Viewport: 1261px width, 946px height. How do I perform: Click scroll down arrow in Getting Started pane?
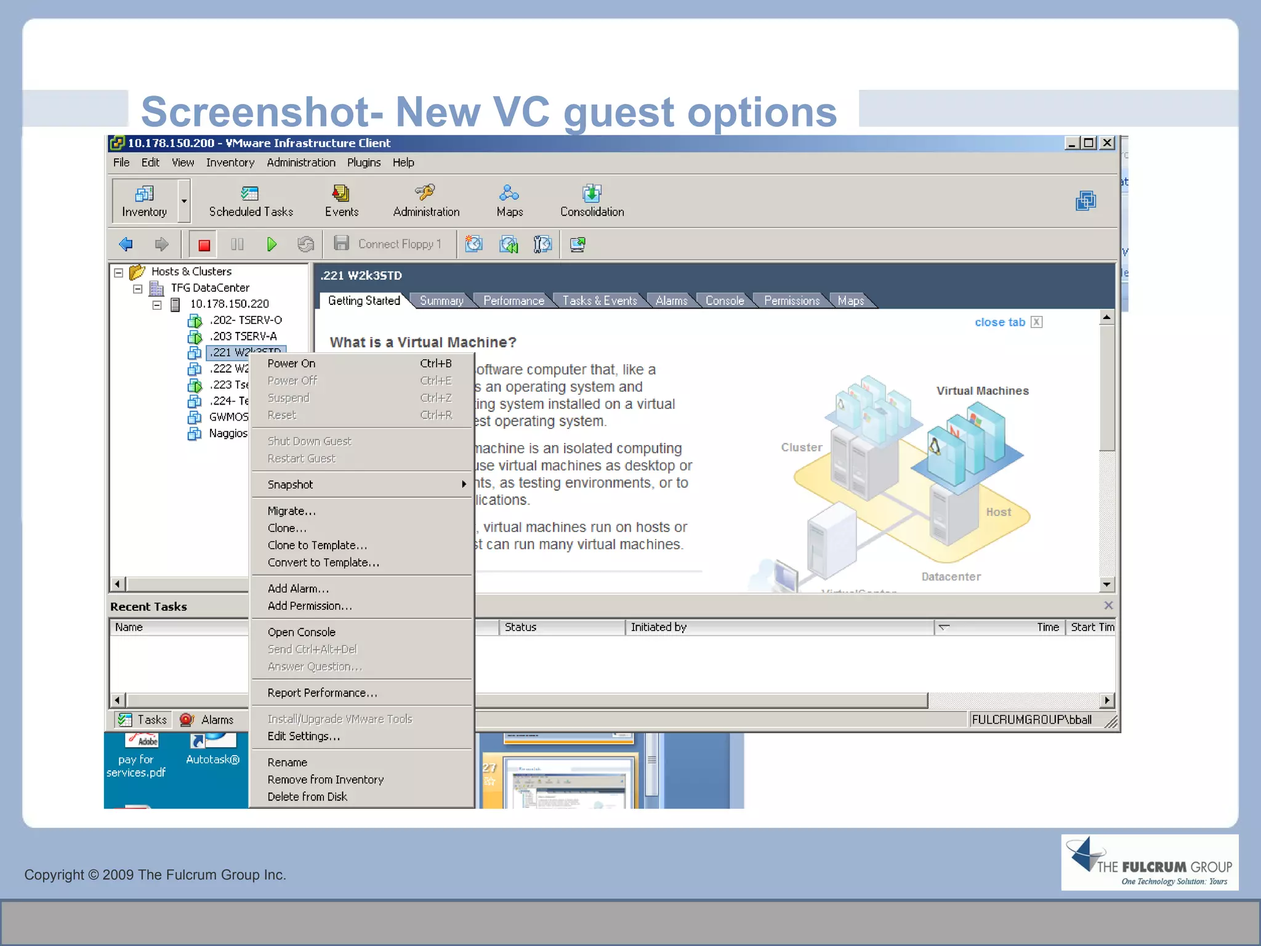tap(1106, 584)
